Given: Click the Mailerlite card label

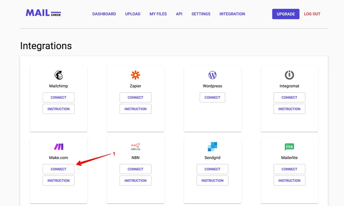Looking at the screenshot, I should pyautogui.click(x=289, y=158).
